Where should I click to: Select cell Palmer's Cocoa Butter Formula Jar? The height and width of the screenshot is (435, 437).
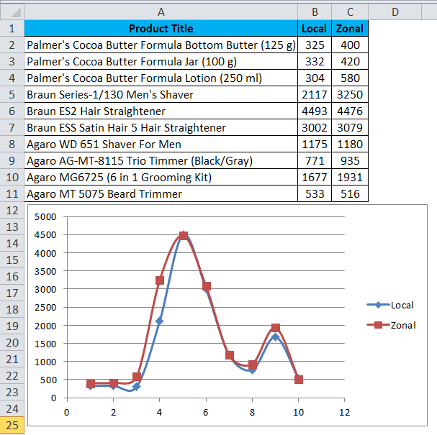click(x=161, y=62)
